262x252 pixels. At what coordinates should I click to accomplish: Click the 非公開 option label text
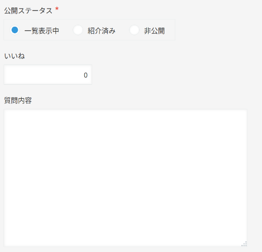pos(154,31)
